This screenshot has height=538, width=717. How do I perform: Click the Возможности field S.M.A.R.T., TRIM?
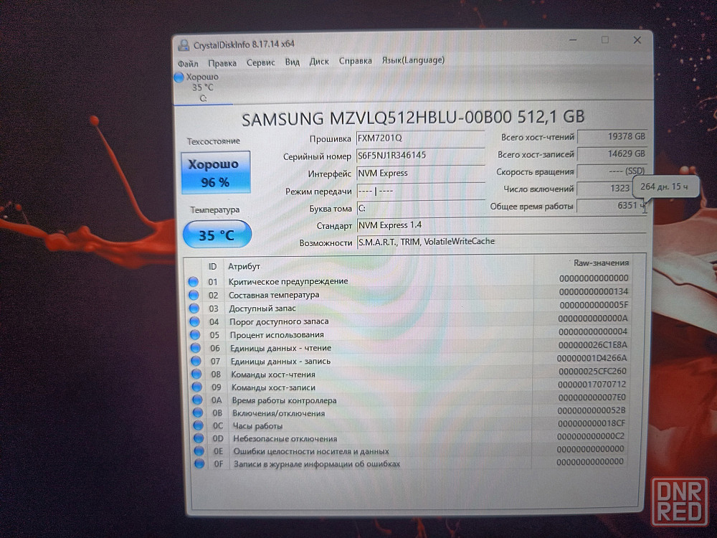pyautogui.click(x=501, y=242)
